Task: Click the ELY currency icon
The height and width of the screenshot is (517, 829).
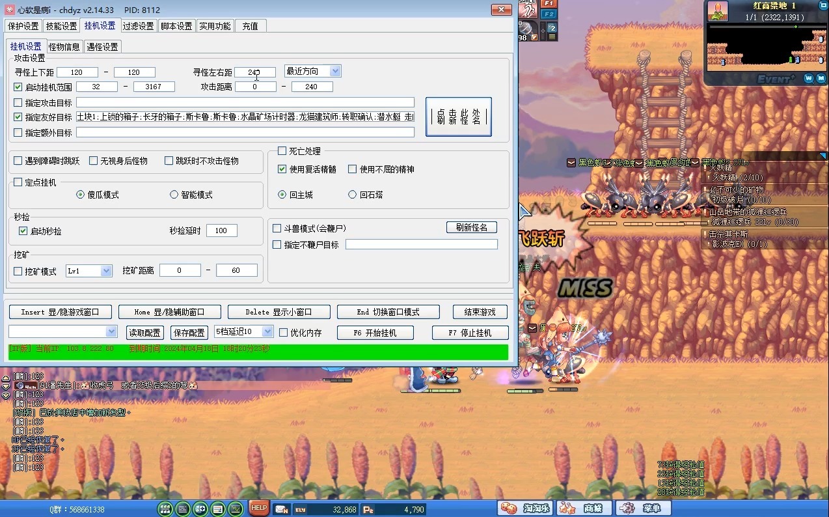Action: tap(301, 510)
